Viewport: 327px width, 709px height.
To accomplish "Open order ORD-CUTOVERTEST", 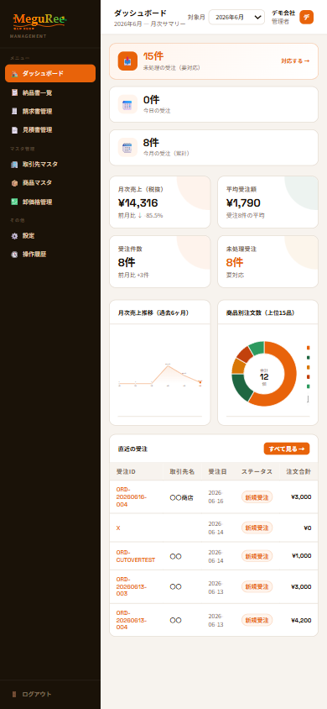I will [x=135, y=556].
